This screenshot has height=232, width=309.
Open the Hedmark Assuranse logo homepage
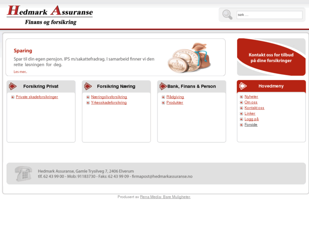pos(50,15)
